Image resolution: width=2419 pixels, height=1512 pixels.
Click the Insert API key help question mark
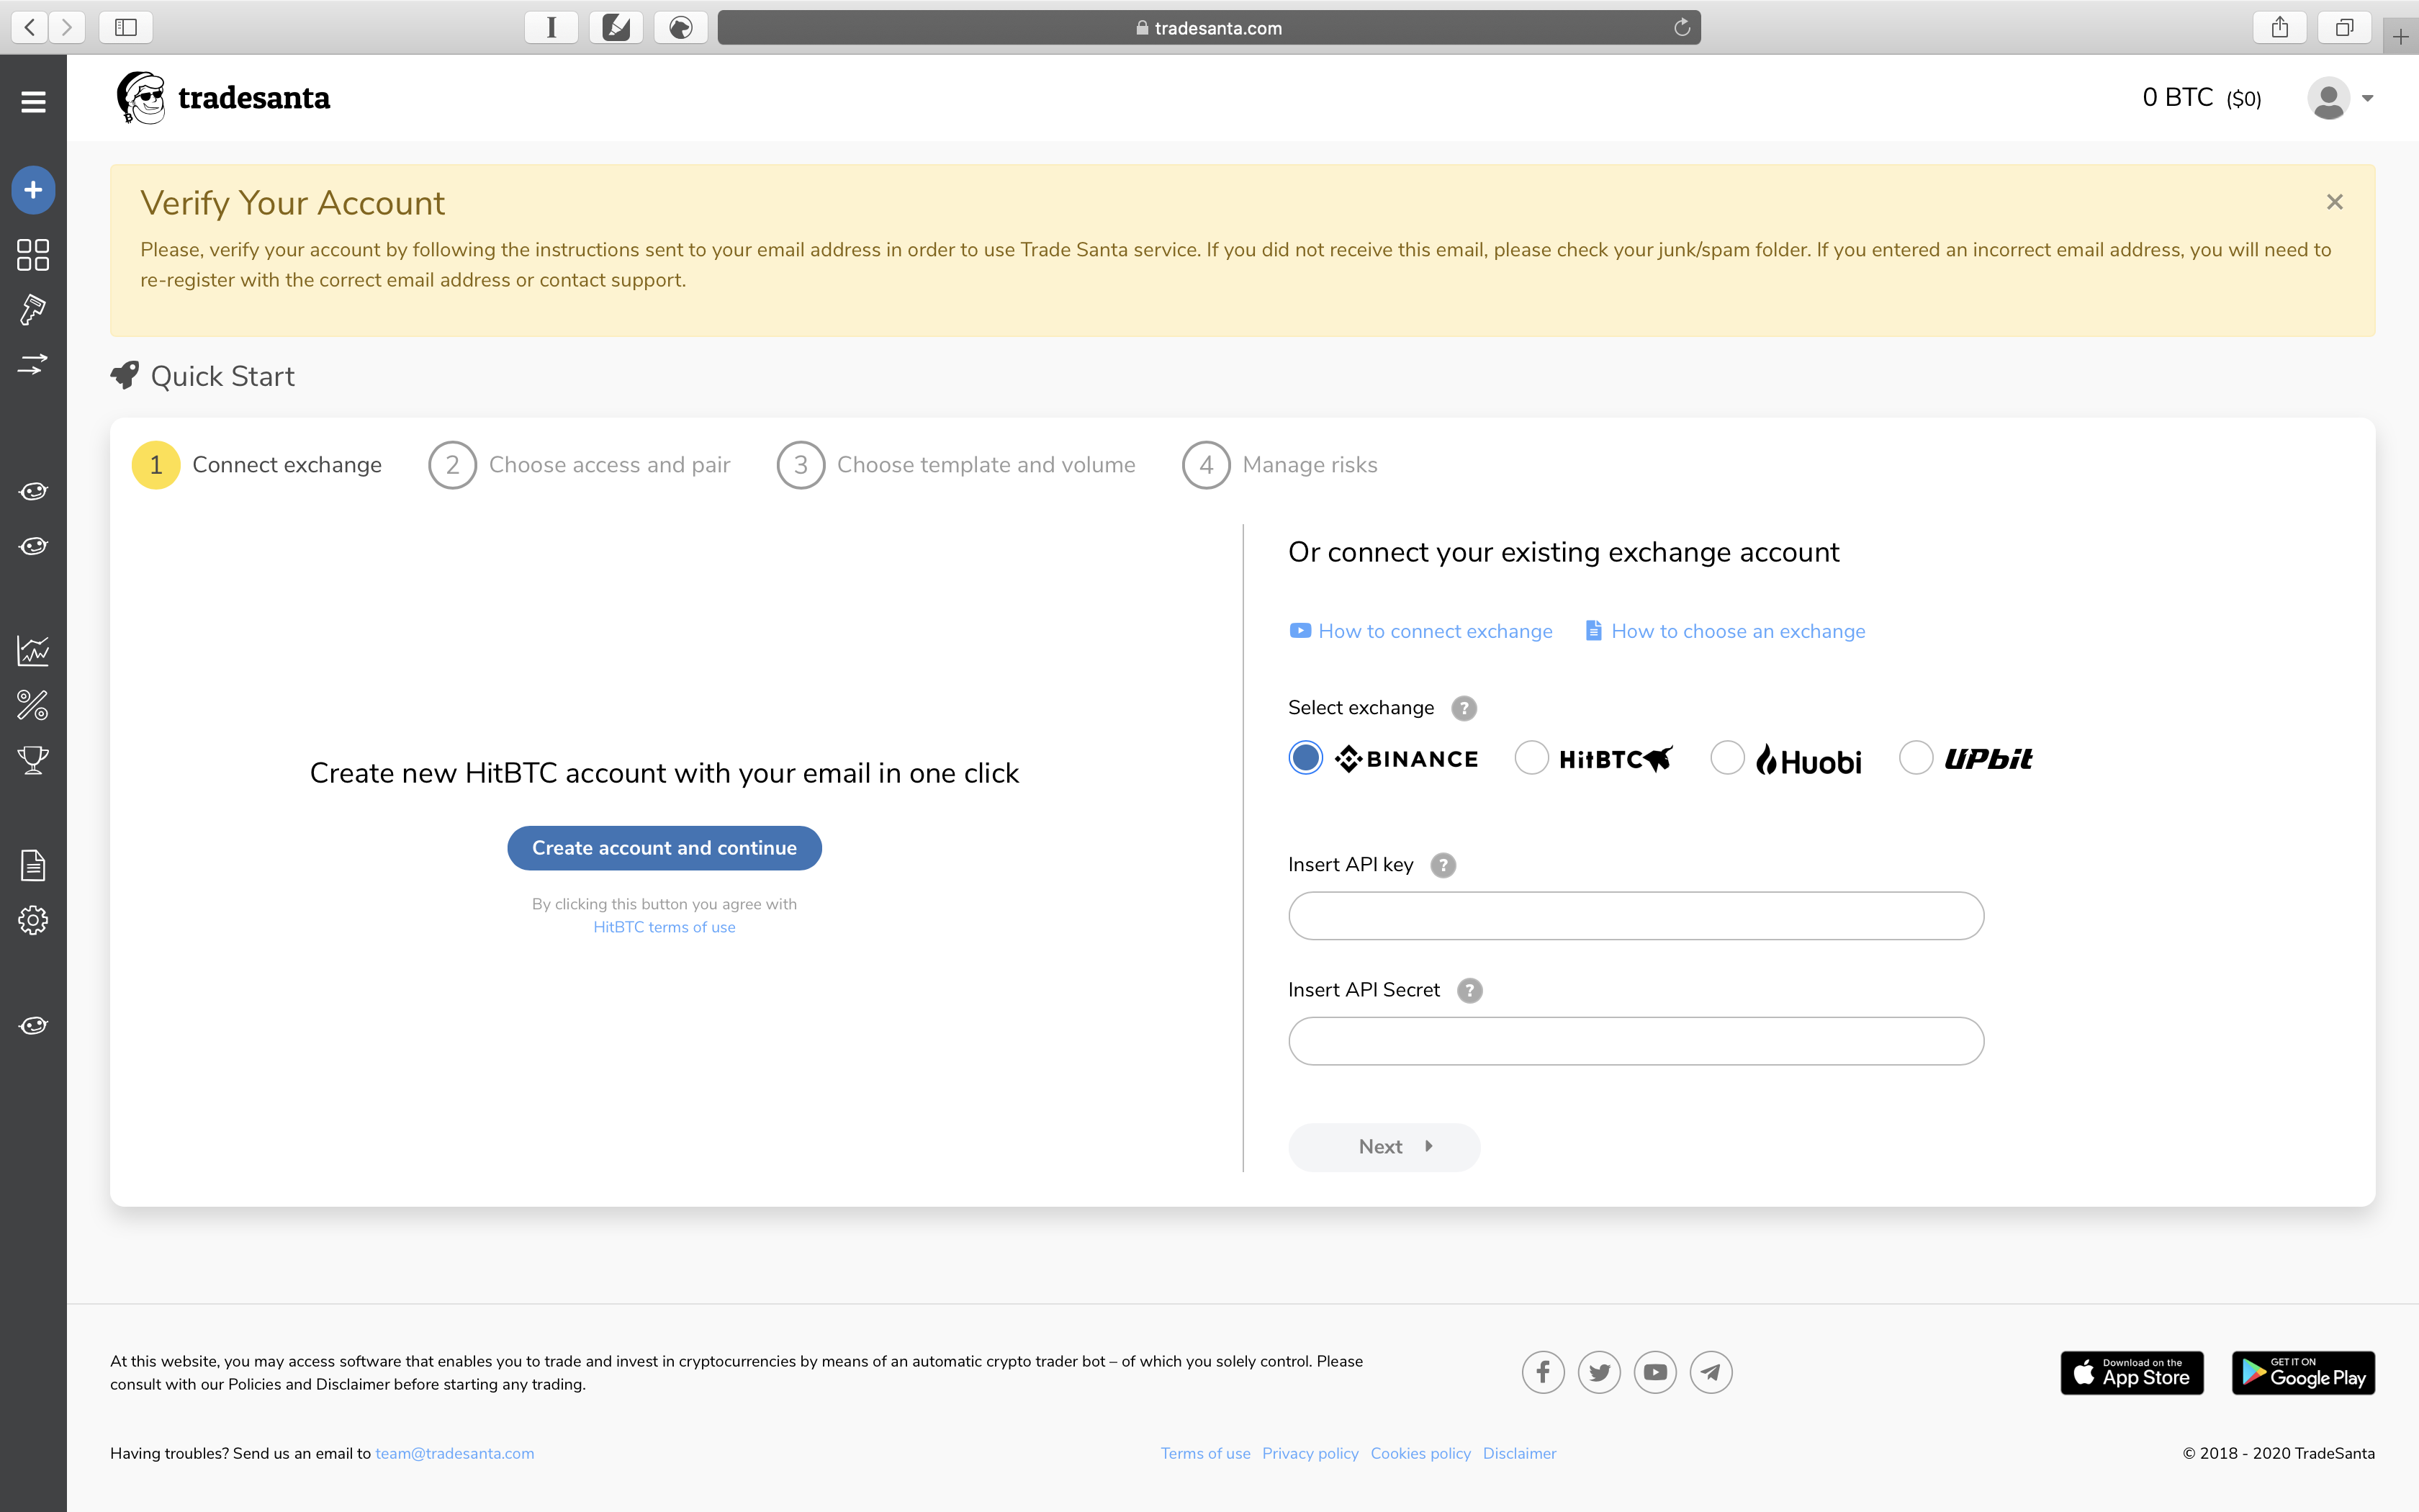1443,865
